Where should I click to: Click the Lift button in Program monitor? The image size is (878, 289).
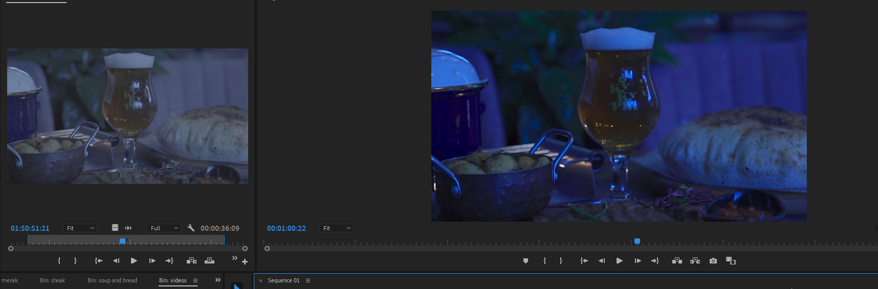pos(677,261)
